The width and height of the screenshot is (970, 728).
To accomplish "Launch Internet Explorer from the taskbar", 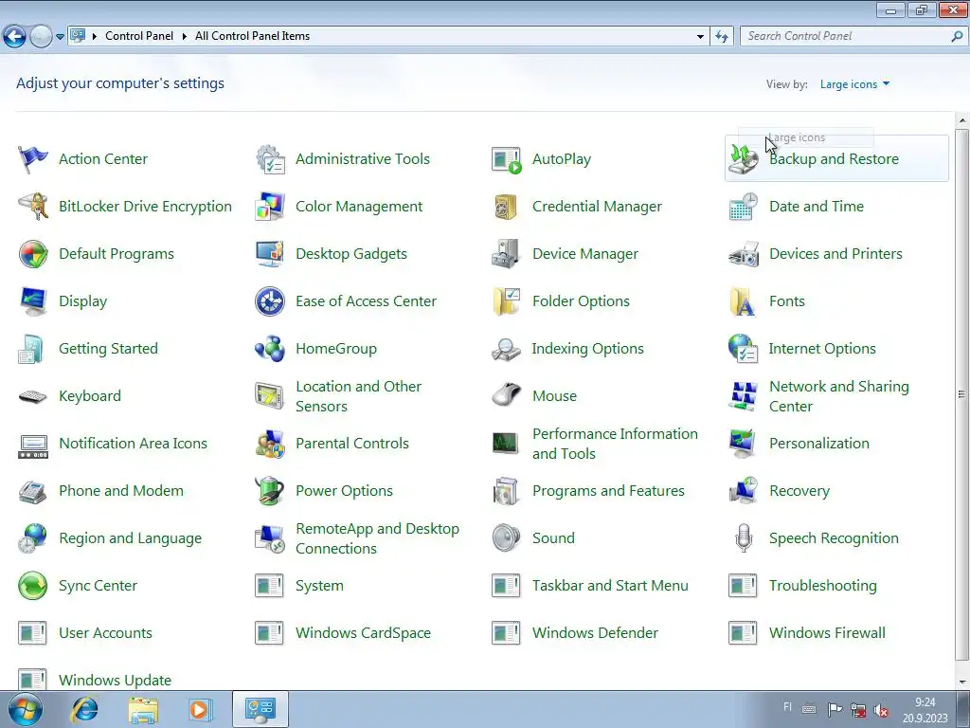I will [84, 709].
